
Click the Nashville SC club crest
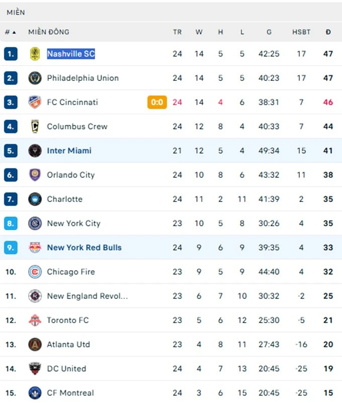tap(35, 54)
